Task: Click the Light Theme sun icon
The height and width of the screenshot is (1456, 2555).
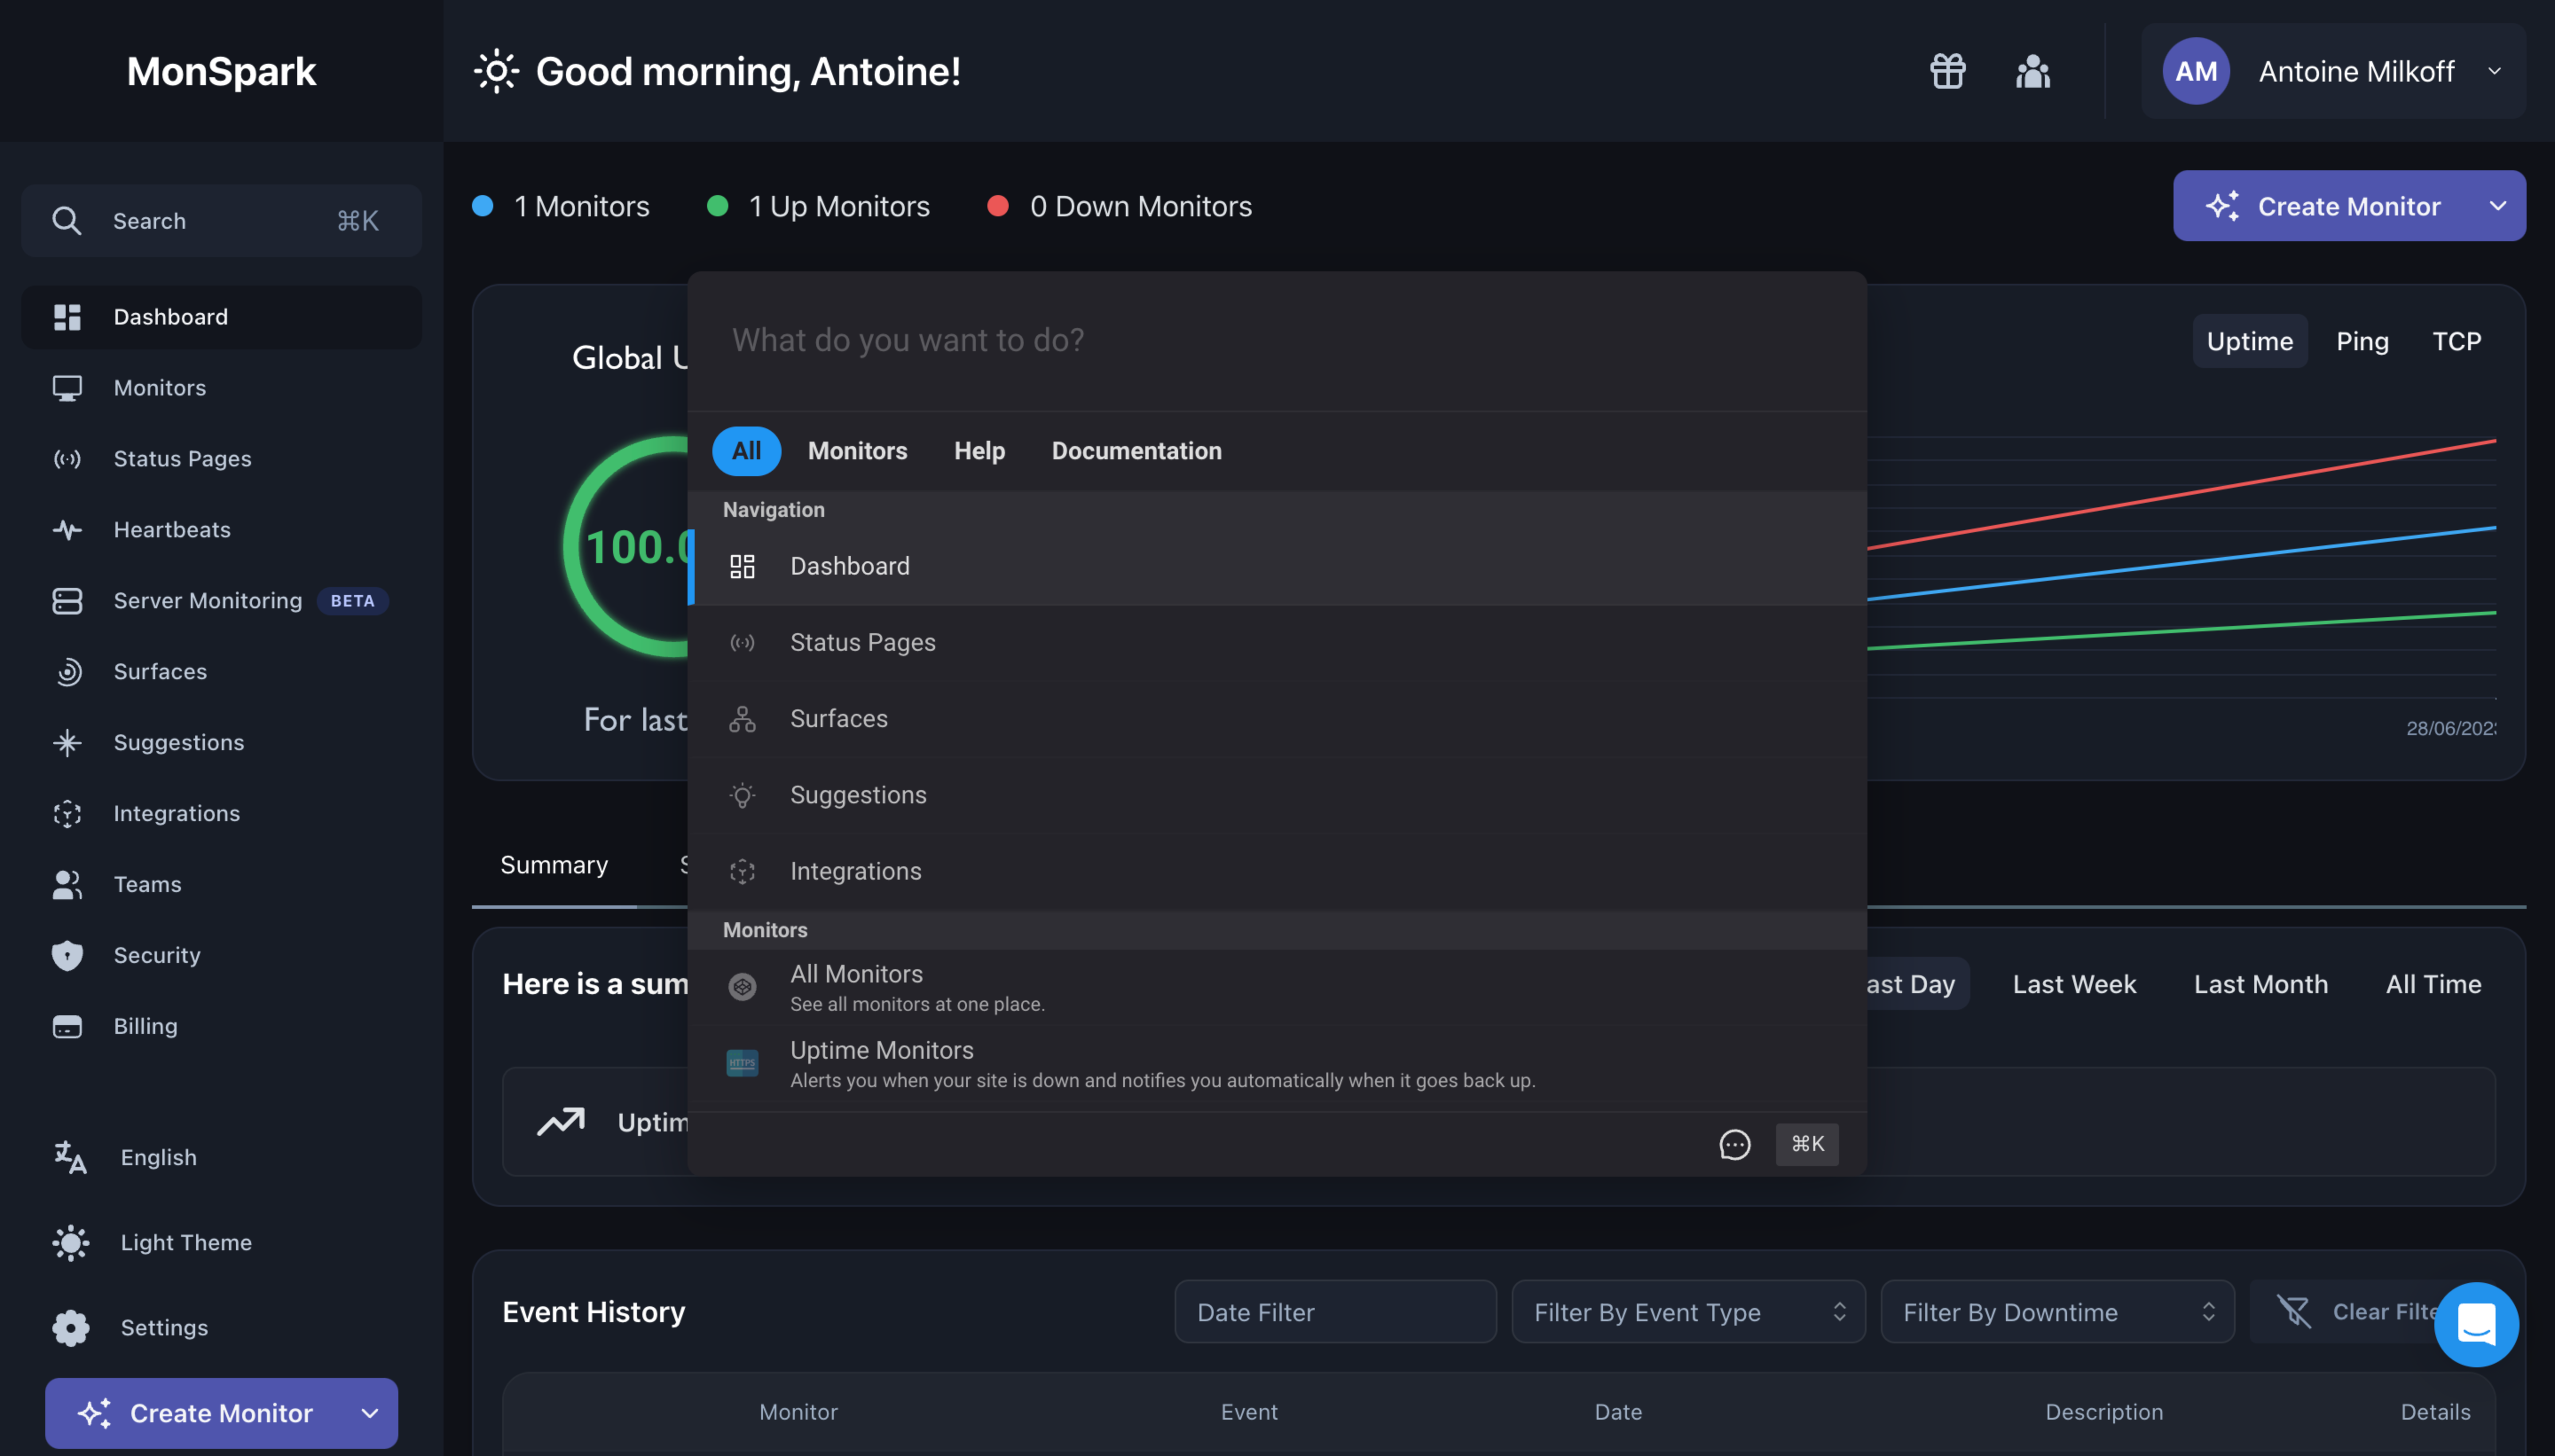Action: click(x=70, y=1243)
